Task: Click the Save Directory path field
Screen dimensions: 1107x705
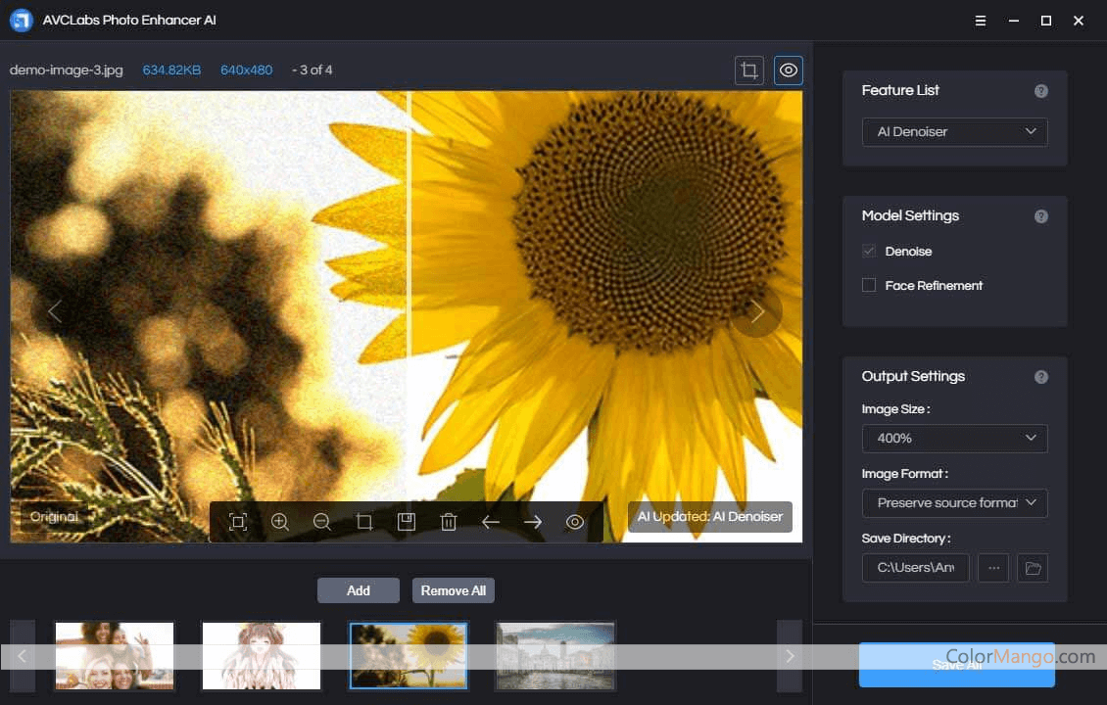Action: coord(916,568)
